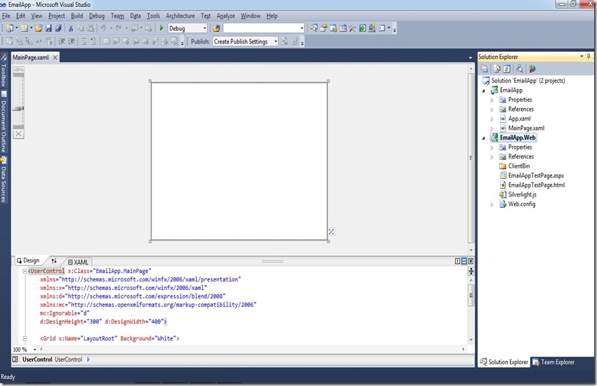Click the Publish Web icon next to publish settings
Screen dimensions: 597x386
[284, 41]
